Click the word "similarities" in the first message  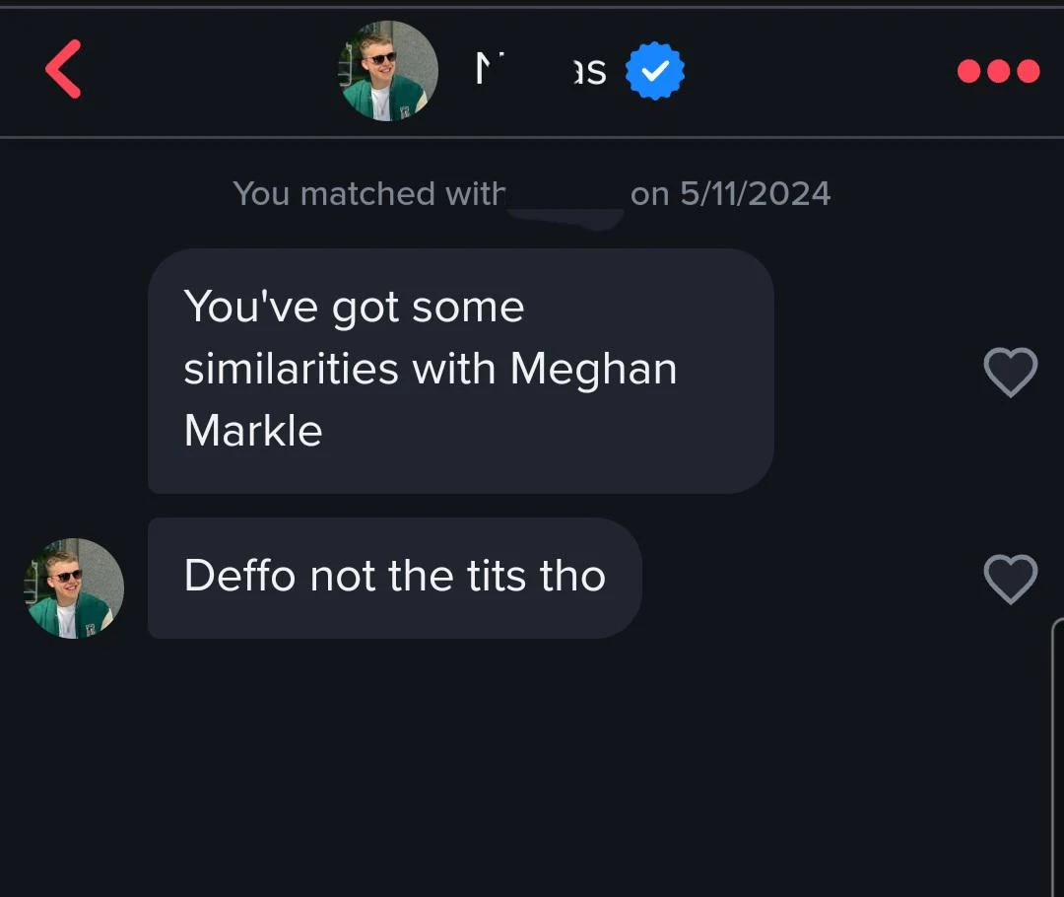290,370
